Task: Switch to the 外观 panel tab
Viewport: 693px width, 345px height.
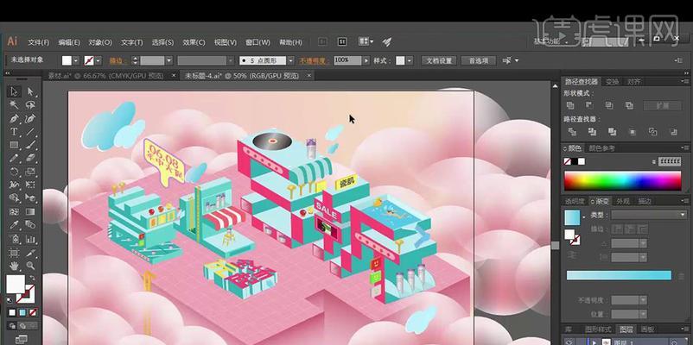Action: (x=623, y=201)
